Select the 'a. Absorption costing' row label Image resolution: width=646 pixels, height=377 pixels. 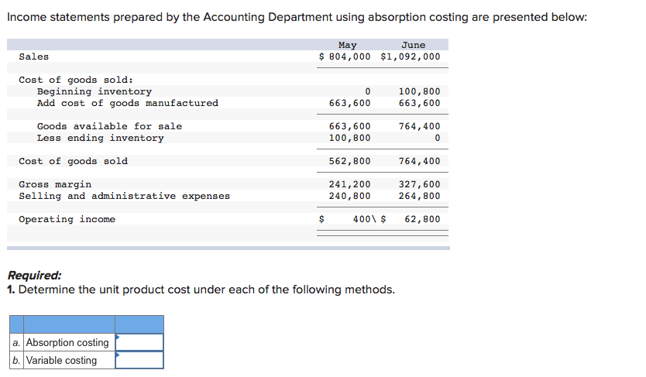tap(62, 342)
